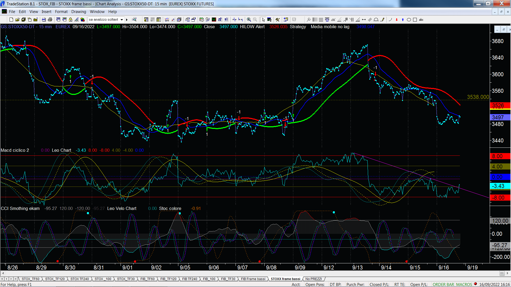The height and width of the screenshot is (287, 511).
Task: Switch to the STOX_TF120 tab
Action: tap(55, 279)
